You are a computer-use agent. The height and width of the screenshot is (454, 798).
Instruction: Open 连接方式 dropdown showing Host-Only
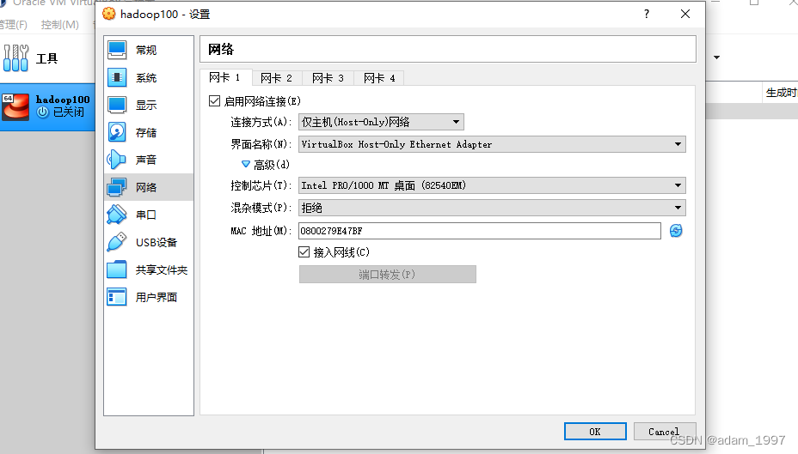pyautogui.click(x=381, y=122)
